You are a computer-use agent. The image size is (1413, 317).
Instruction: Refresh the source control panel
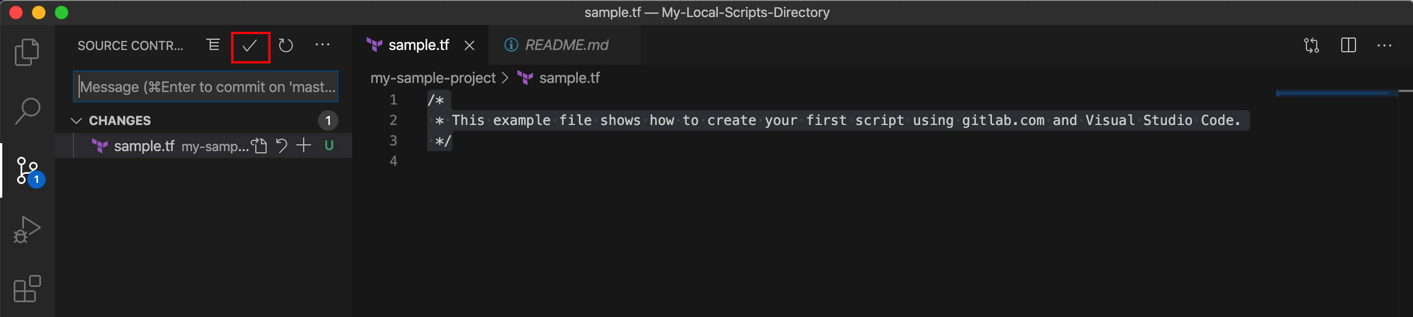[x=286, y=45]
